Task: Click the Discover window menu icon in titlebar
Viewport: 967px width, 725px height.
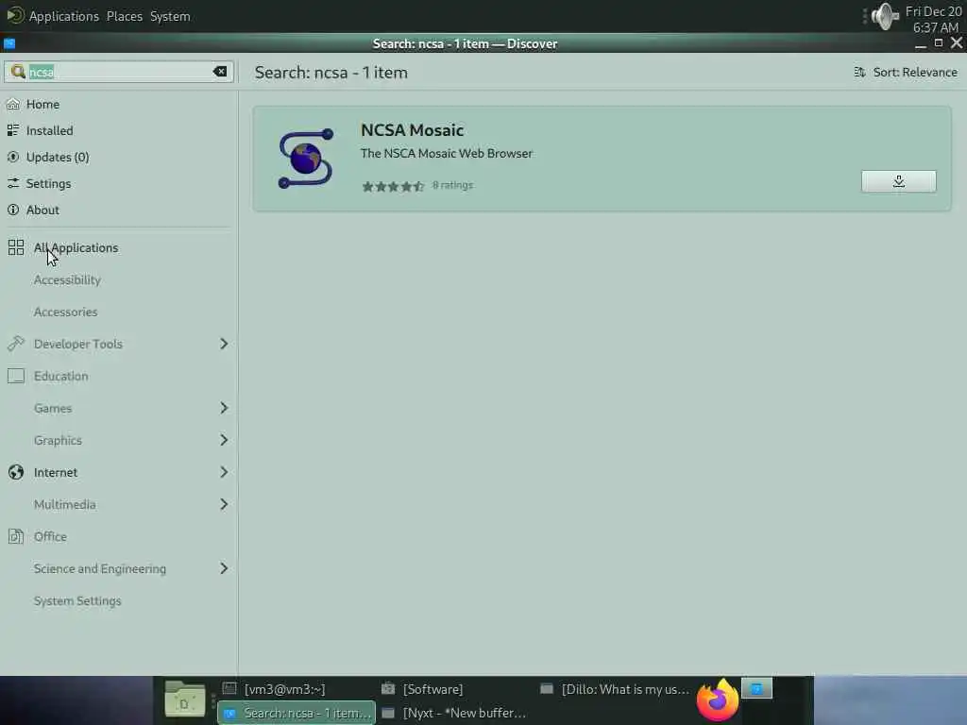Action: pyautogui.click(x=9, y=43)
